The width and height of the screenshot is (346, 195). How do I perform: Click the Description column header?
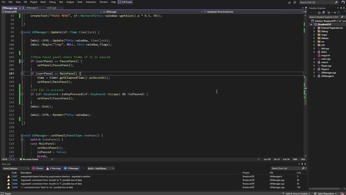pos(26,173)
